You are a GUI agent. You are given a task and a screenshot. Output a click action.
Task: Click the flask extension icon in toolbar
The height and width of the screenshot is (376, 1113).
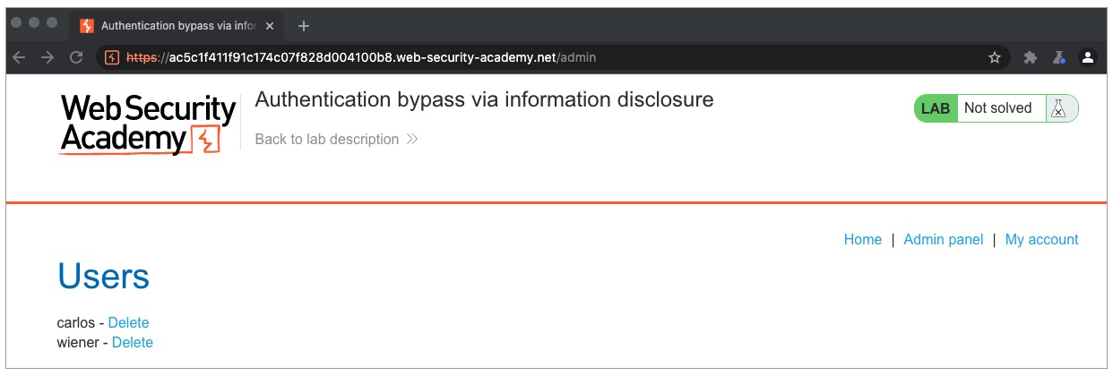1058,57
